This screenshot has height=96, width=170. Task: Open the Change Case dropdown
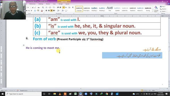39,7
